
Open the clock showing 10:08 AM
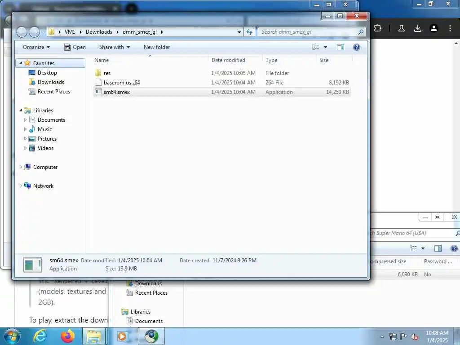437,336
